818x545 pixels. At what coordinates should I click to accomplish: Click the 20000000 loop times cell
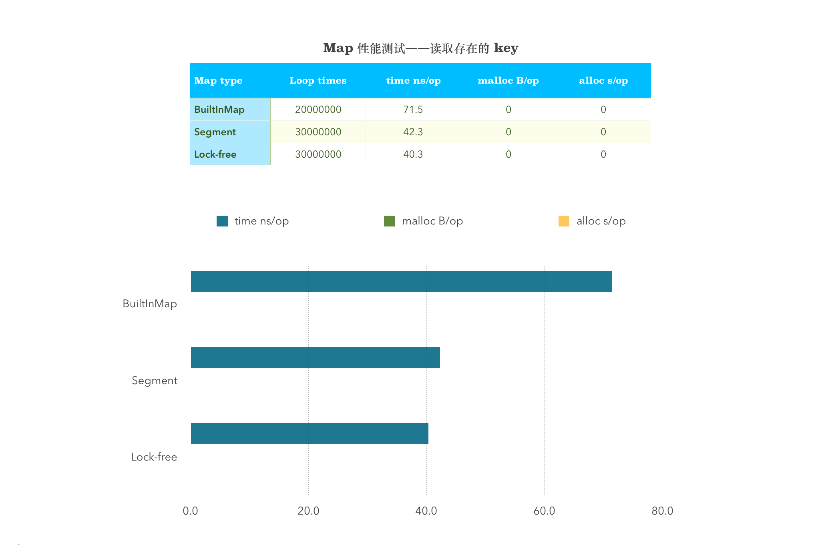pyautogui.click(x=318, y=110)
